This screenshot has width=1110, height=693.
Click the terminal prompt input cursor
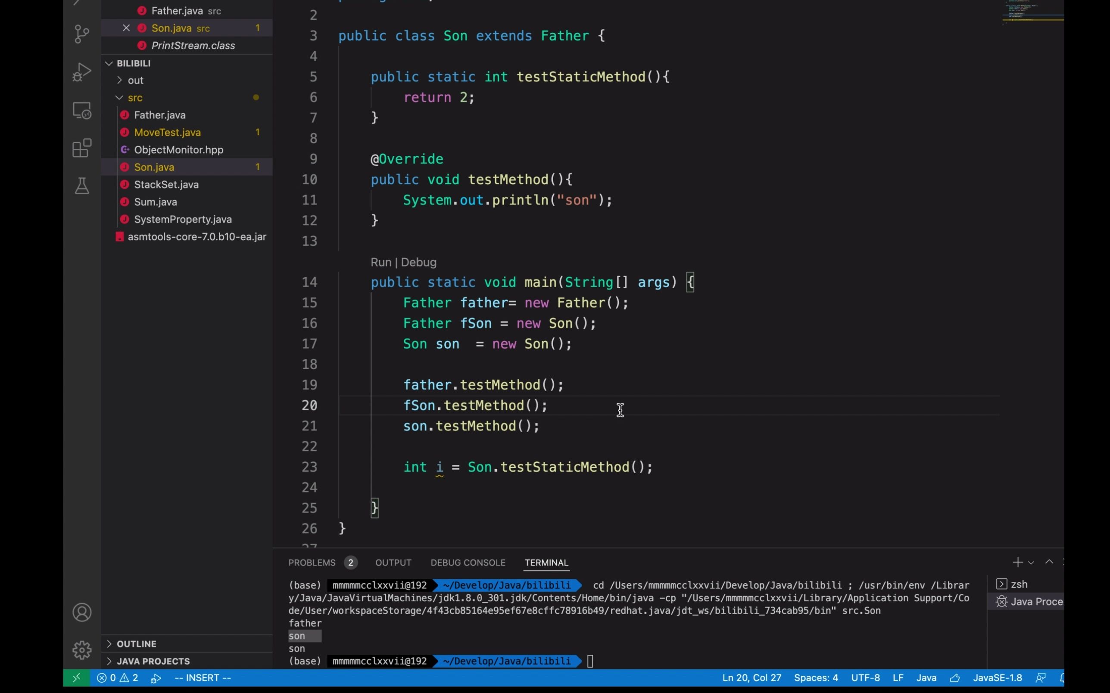[590, 661]
